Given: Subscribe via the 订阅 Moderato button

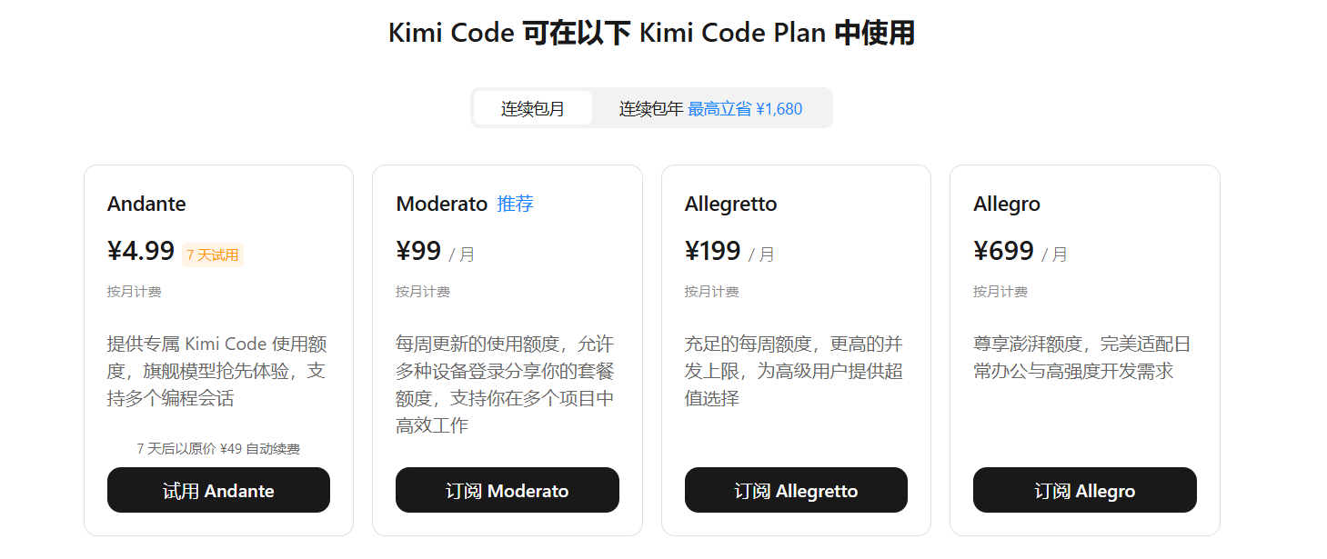Looking at the screenshot, I should coord(508,491).
